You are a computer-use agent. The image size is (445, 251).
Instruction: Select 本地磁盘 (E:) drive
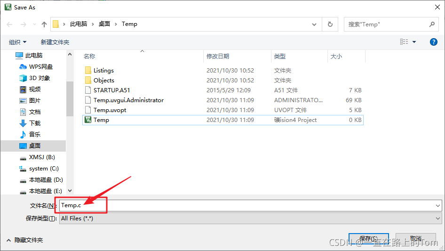(x=40, y=191)
